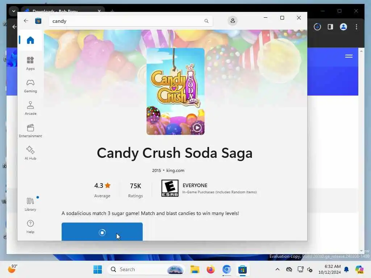Open the user profile icon in Store

(x=233, y=21)
